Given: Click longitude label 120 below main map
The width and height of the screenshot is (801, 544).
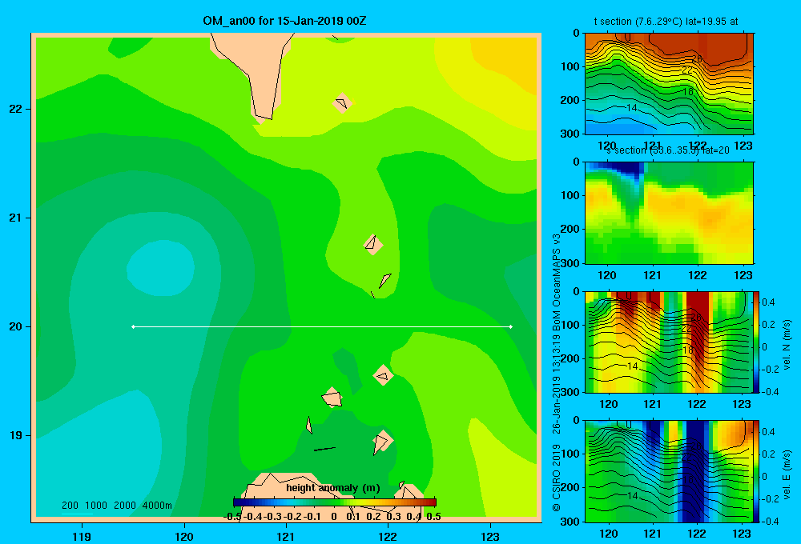Looking at the screenshot, I should tap(184, 536).
